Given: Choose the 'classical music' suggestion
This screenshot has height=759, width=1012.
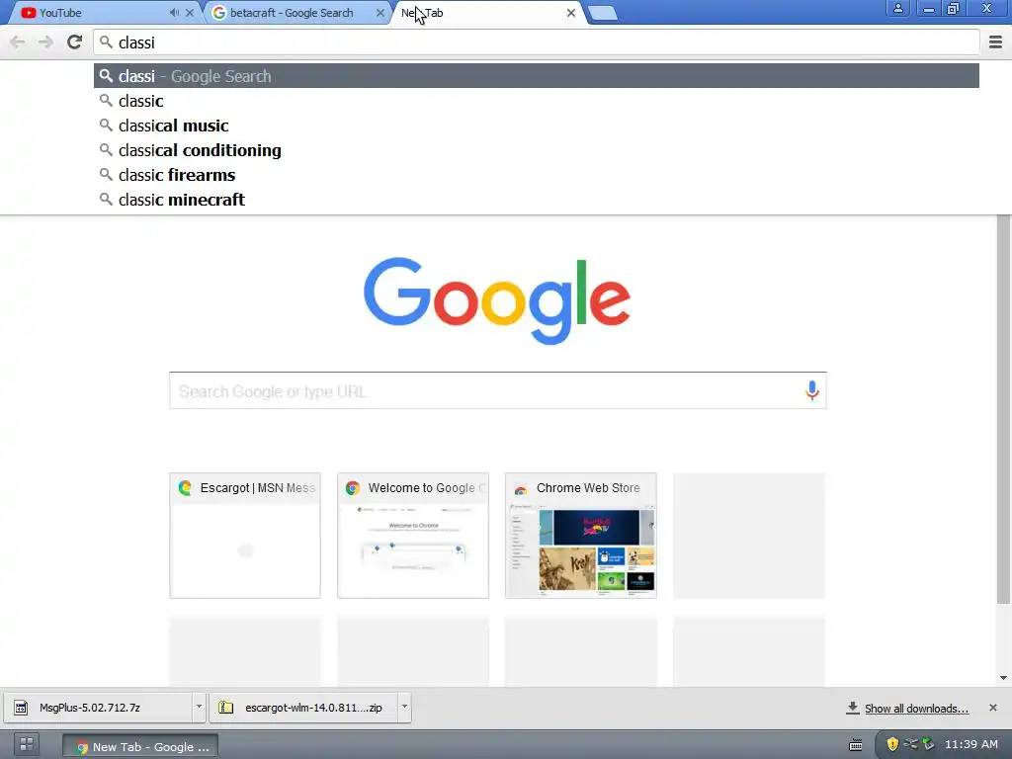Looking at the screenshot, I should click(537, 126).
